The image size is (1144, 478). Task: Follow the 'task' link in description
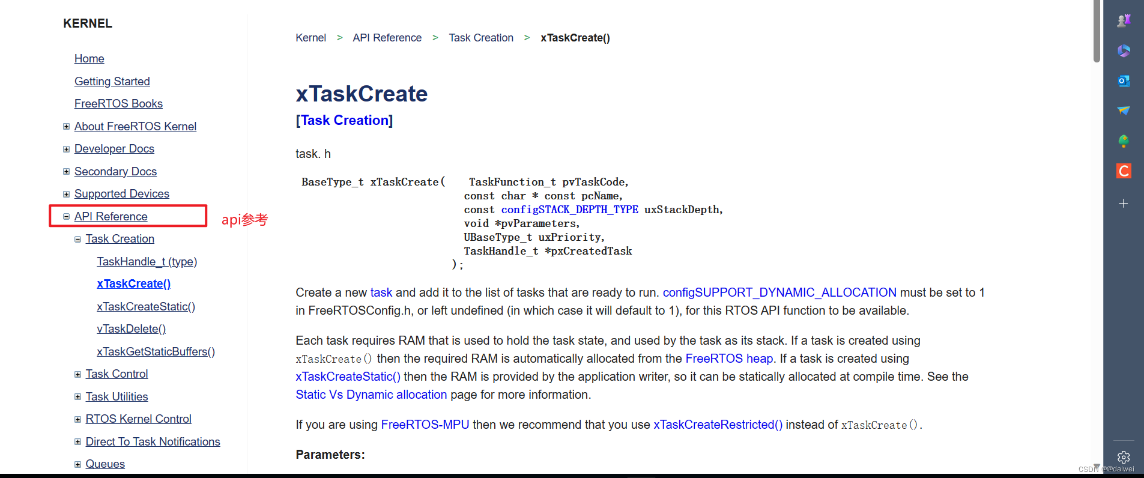(x=381, y=292)
